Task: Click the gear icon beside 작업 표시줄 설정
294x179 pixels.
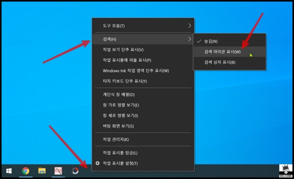Action: pyautogui.click(x=97, y=163)
